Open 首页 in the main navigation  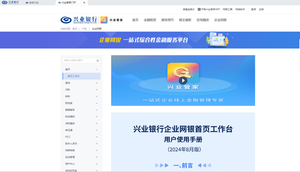pos(135,20)
